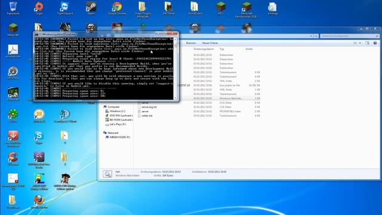Viewport: 382px width, 215px height.
Task: Sort by Änderungsdatum column header
Action: [204, 49]
